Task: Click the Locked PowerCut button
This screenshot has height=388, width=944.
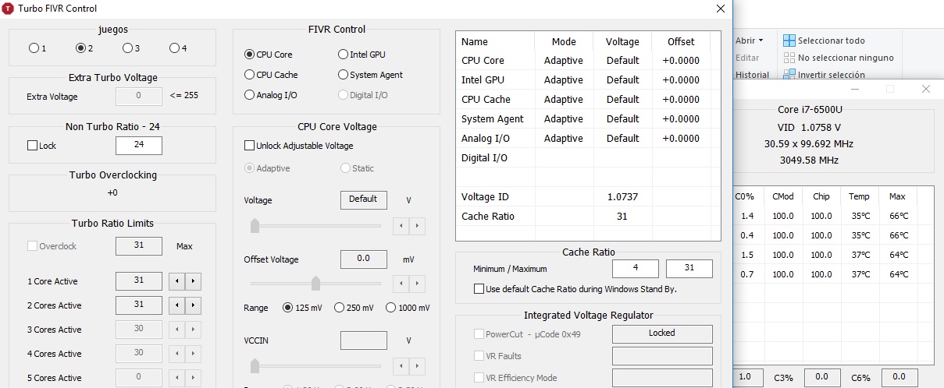Action: 662,333
